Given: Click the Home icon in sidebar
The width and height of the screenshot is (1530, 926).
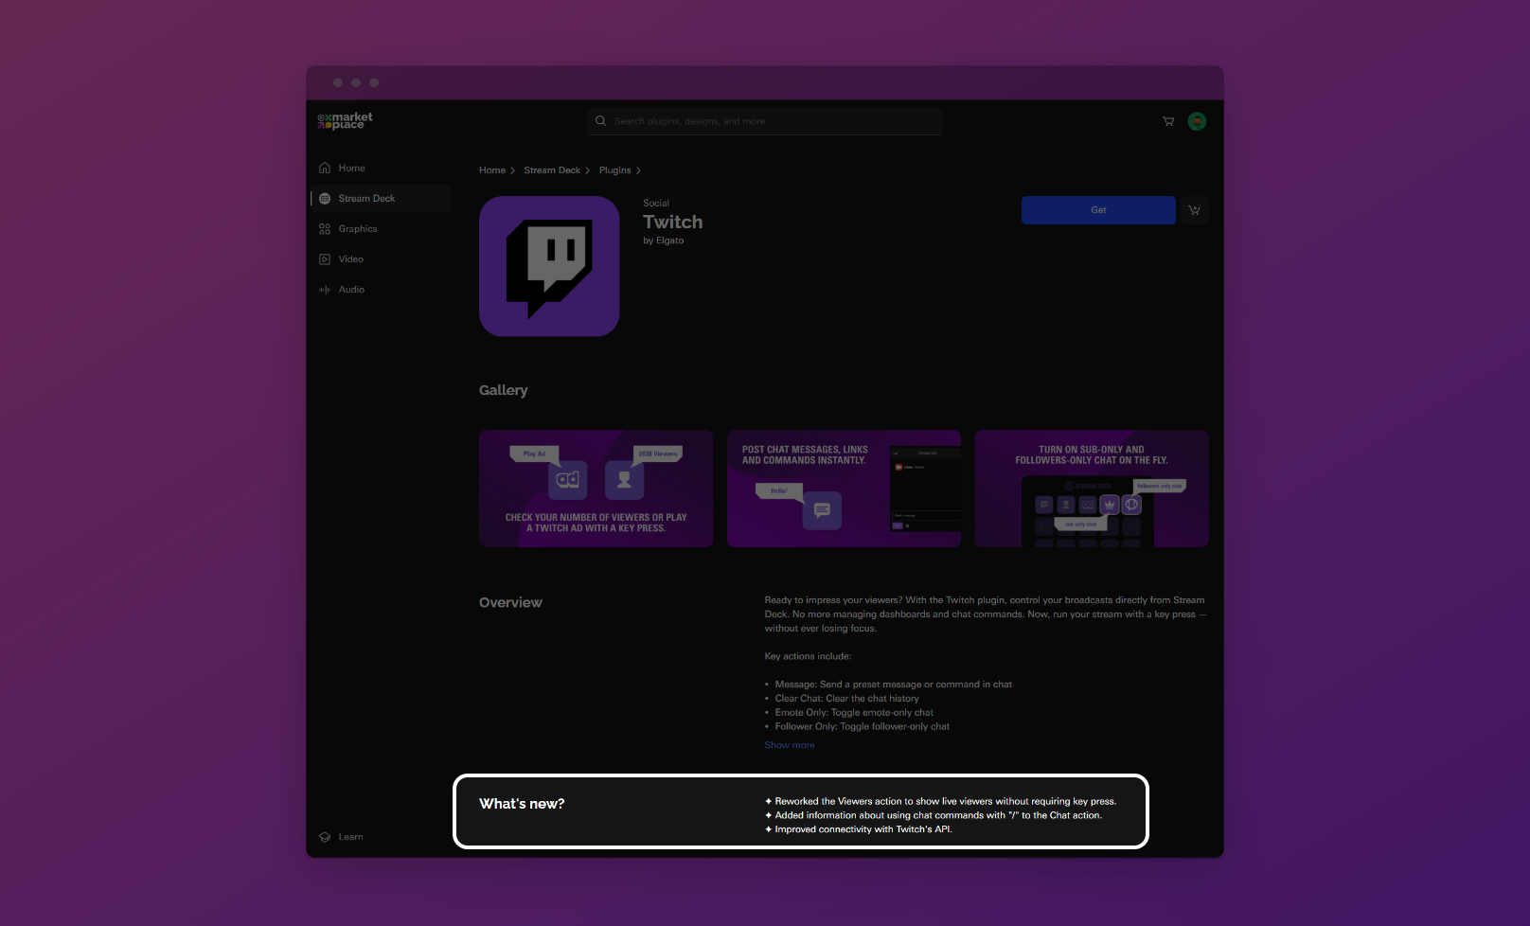Looking at the screenshot, I should [x=325, y=169].
